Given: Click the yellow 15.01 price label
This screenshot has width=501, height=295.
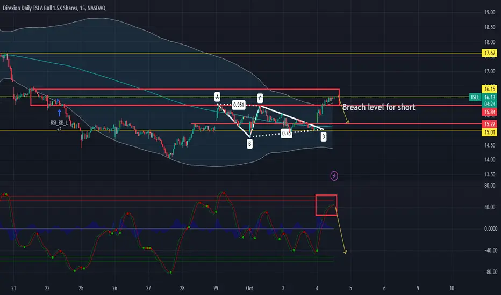Looking at the screenshot, I should (490, 132).
